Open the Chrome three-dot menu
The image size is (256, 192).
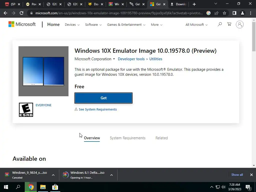[x=250, y=13]
